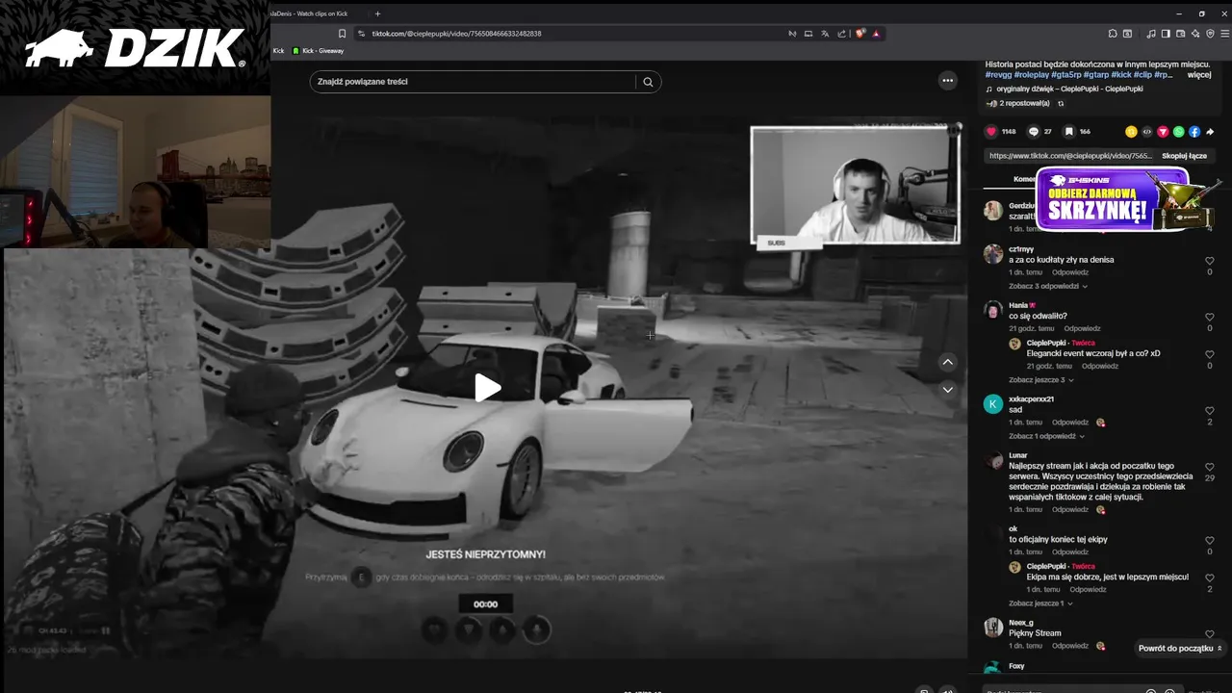Open the #kick hashtag link

point(1121,74)
